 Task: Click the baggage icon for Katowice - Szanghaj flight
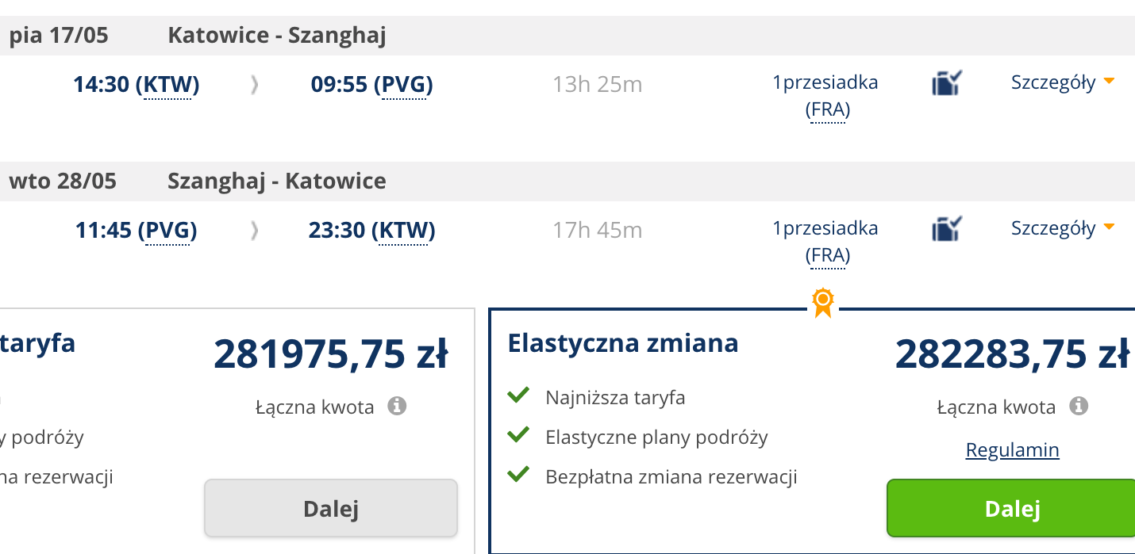pos(947,82)
